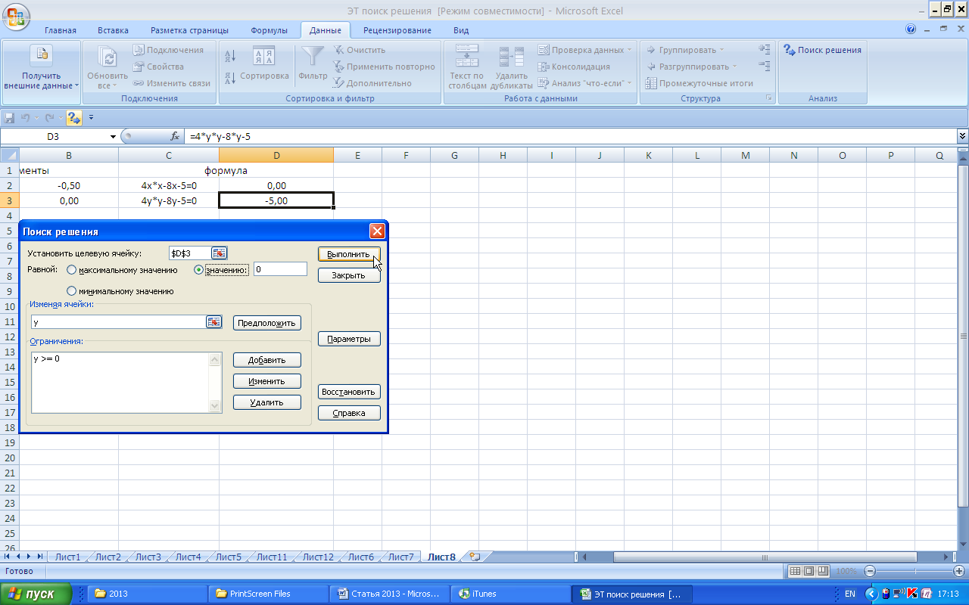This screenshot has width=969, height=605.
Task: Click the Filter funnel icon
Action: point(313,57)
